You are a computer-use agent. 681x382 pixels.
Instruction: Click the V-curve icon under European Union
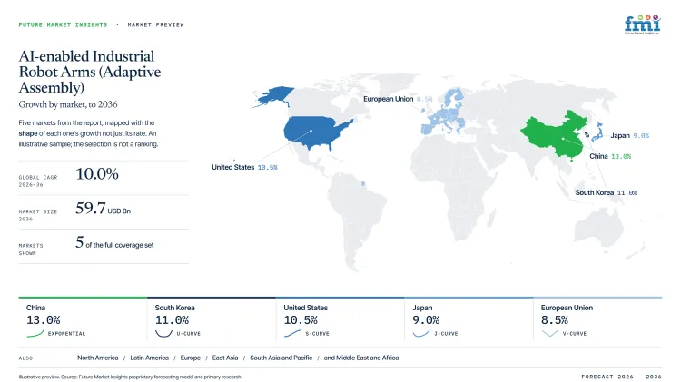click(x=550, y=333)
